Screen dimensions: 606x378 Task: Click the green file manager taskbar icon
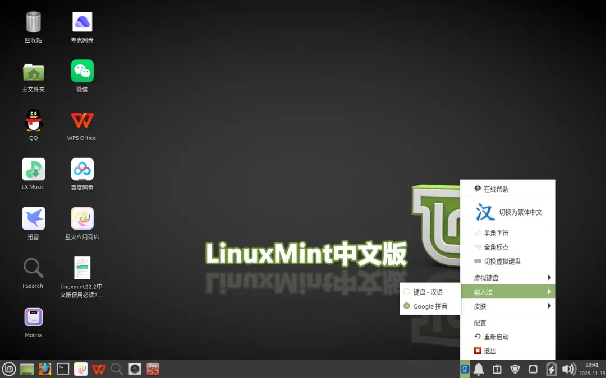tap(27, 369)
